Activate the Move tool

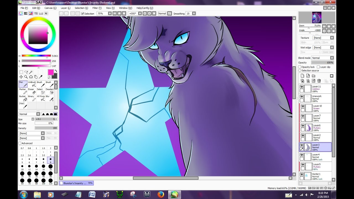tap(21, 77)
